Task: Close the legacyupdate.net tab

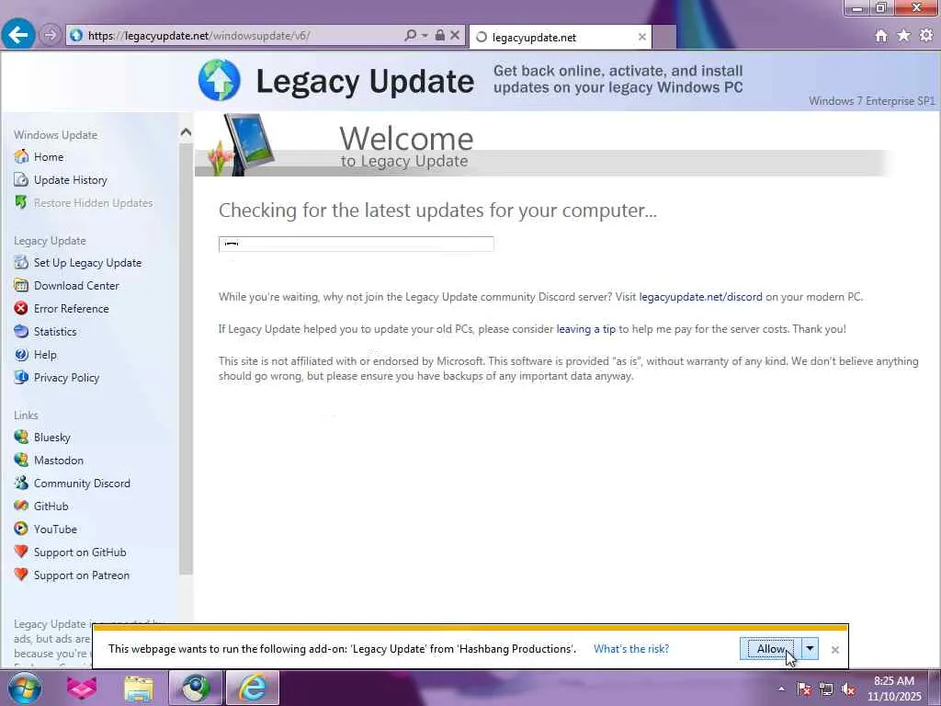Action: coord(641,37)
